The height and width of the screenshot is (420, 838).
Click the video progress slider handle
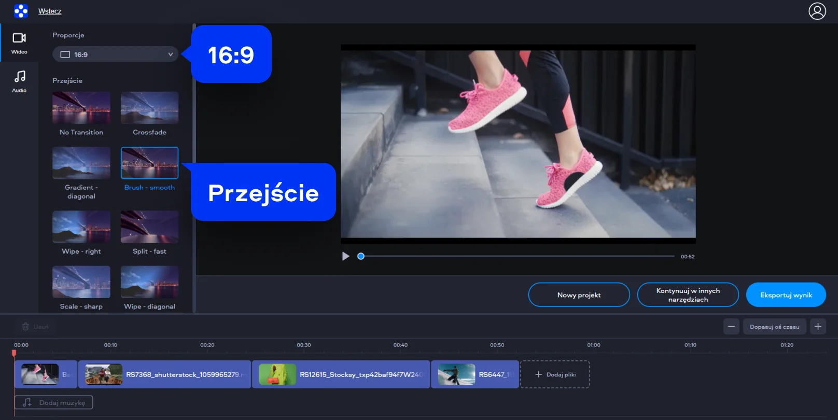click(x=361, y=256)
